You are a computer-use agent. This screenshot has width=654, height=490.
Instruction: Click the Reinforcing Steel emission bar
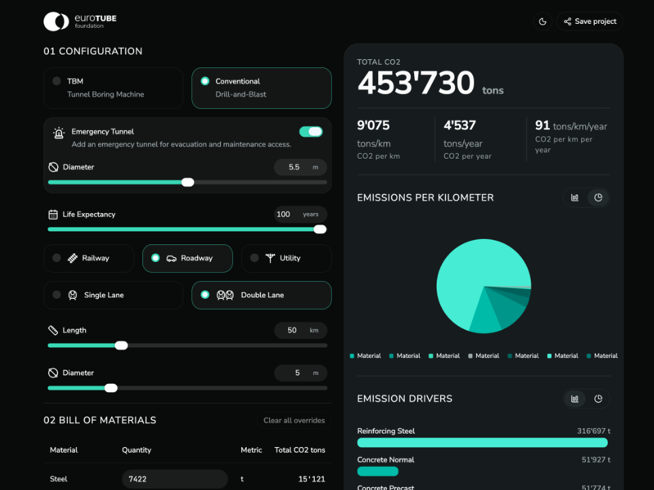(482, 442)
